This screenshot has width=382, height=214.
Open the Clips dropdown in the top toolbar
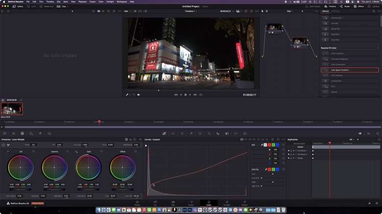point(62,6)
